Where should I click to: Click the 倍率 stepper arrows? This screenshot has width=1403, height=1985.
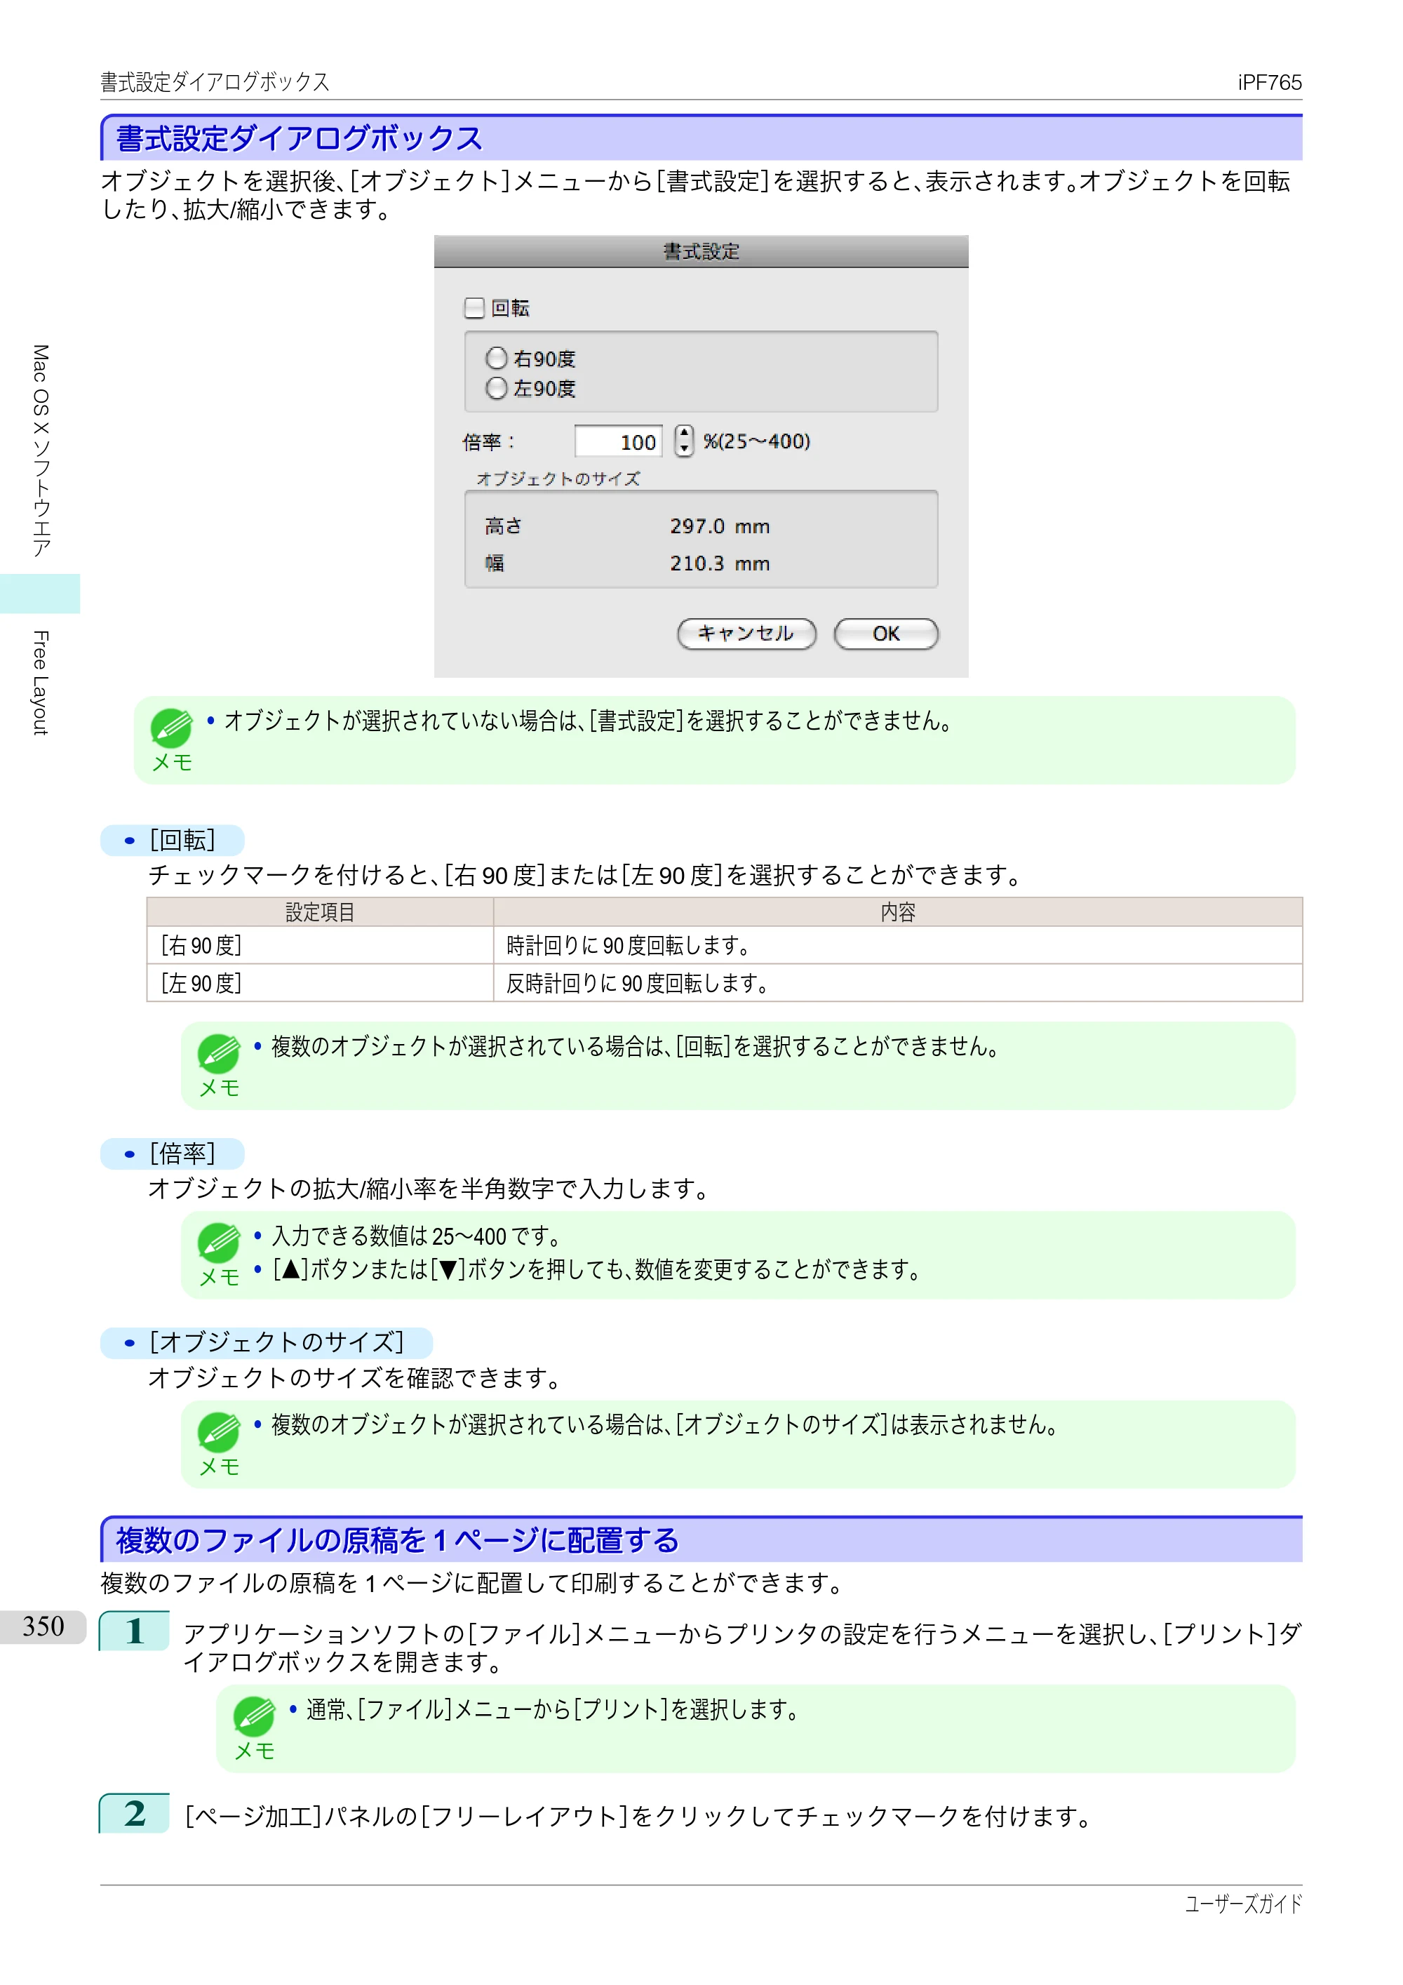coord(684,441)
